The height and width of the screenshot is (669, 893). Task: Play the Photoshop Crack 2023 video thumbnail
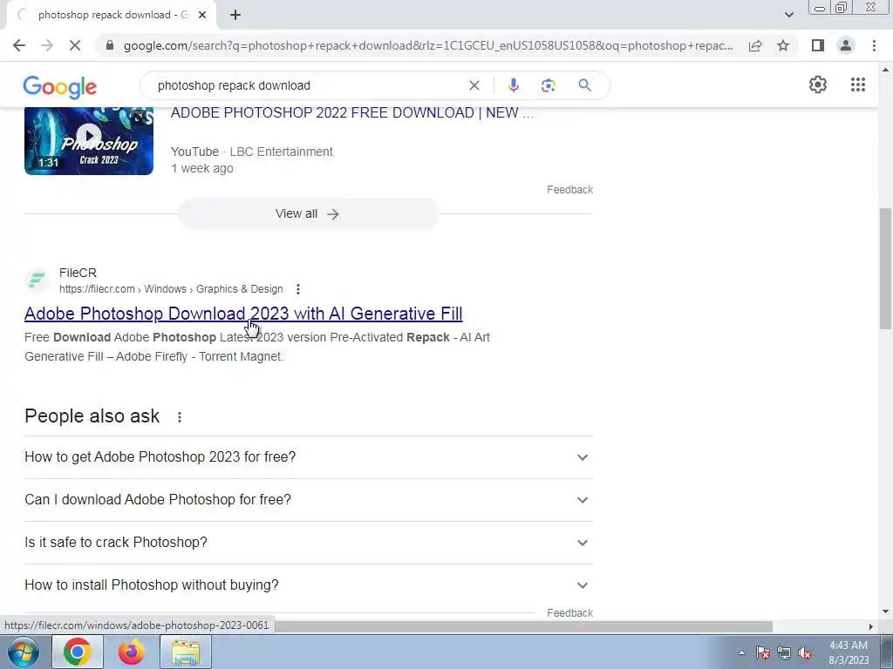[89, 140]
